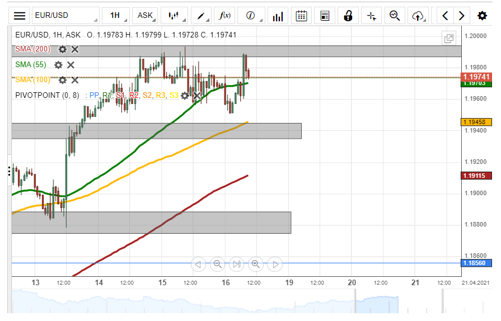
Task: Zoom in using the chart magnifier plus
Action: click(x=256, y=264)
